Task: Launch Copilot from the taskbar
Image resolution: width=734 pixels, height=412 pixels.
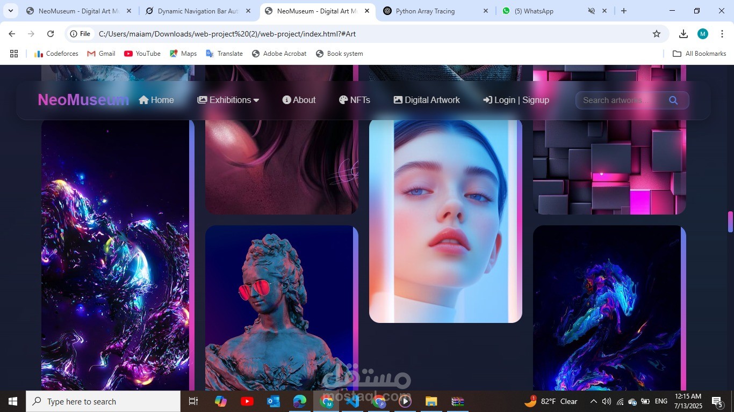Action: pyautogui.click(x=220, y=401)
